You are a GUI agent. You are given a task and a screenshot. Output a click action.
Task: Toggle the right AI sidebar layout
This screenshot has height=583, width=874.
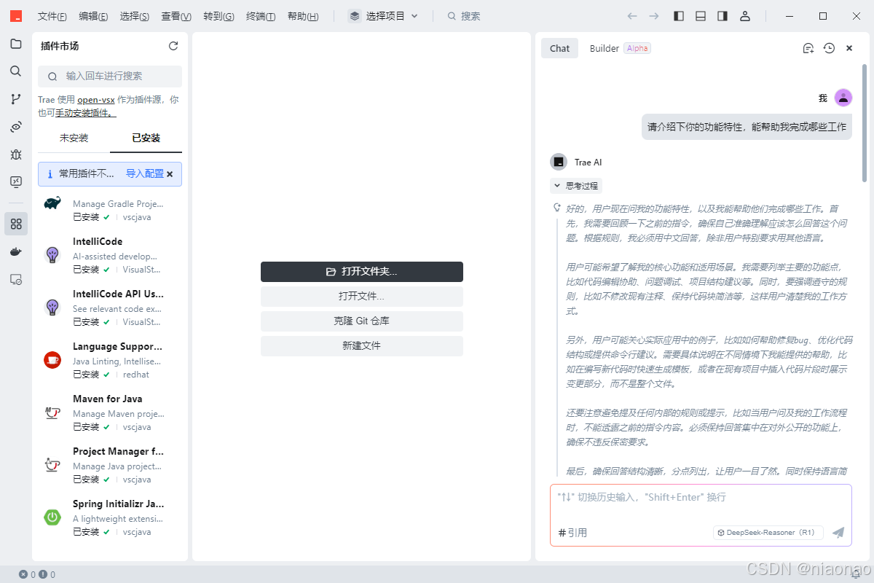(x=723, y=16)
